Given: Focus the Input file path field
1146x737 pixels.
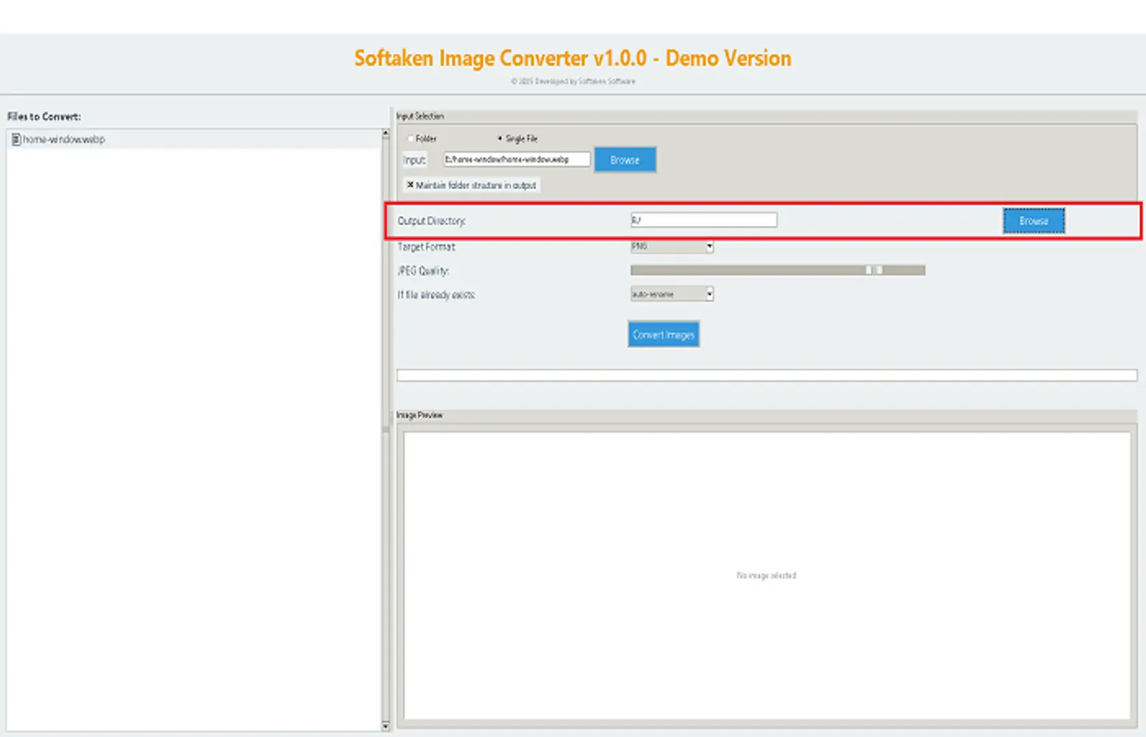Looking at the screenshot, I should click(516, 160).
